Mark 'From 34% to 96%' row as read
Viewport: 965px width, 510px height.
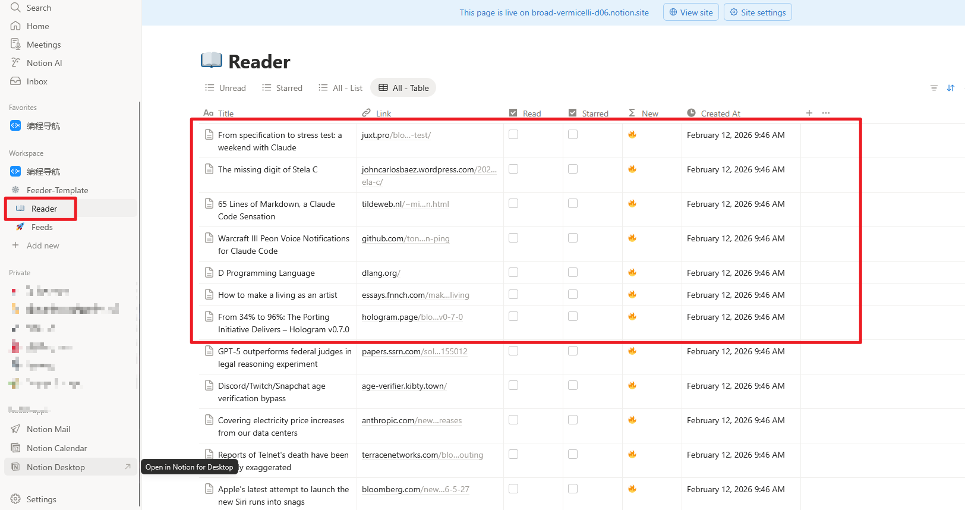(x=513, y=316)
